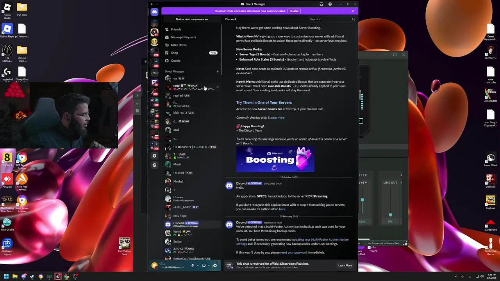Open the Quests page
500x281 pixels.
click(192, 60)
